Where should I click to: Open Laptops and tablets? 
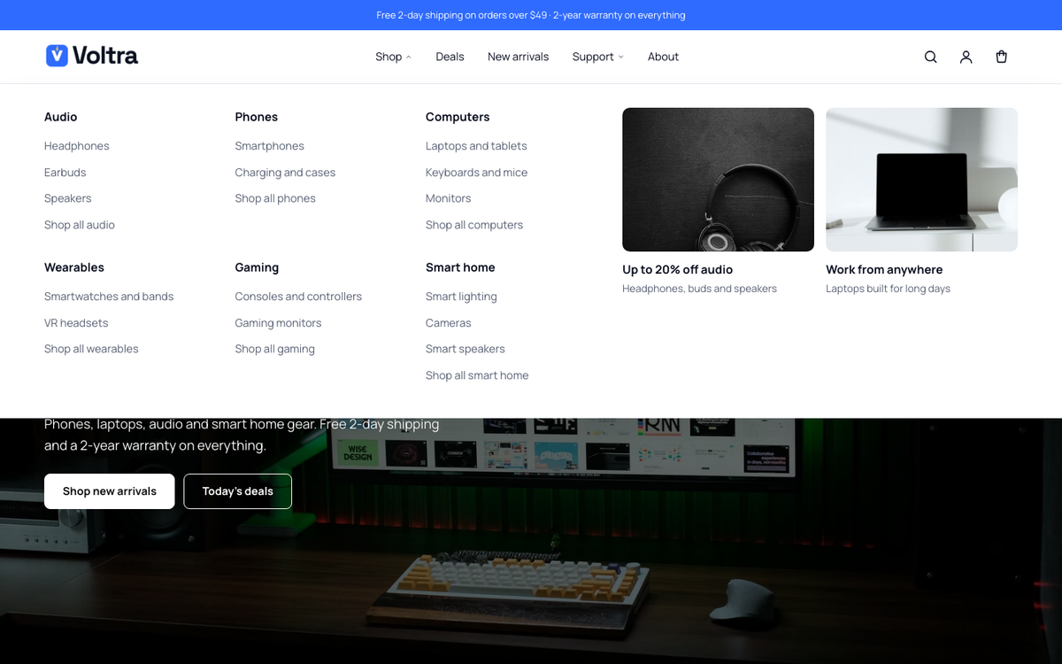click(x=476, y=146)
